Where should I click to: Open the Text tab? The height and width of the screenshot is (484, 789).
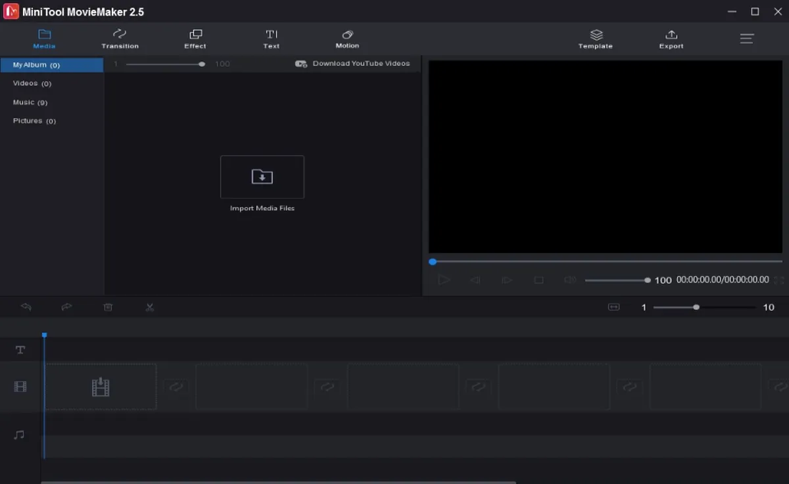(272, 39)
